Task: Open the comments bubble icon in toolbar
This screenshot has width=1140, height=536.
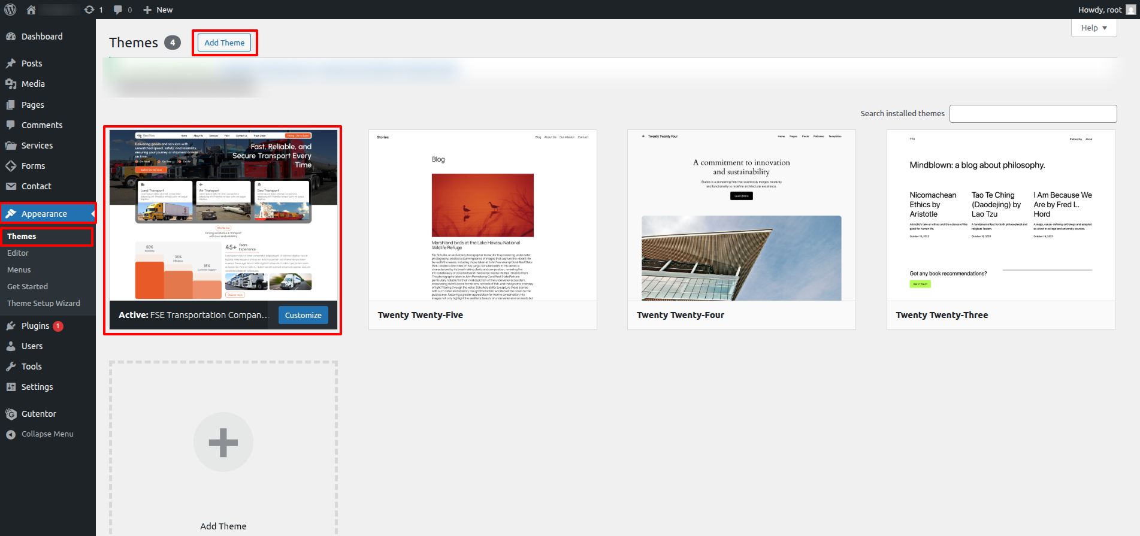Action: tap(118, 10)
